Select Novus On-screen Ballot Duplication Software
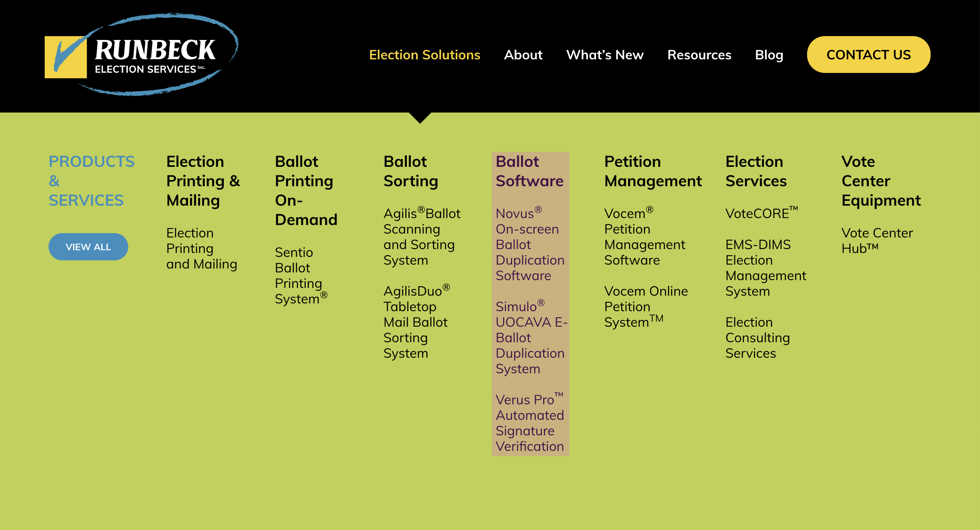 tap(530, 244)
